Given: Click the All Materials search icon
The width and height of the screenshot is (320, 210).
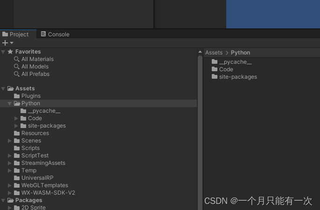Looking at the screenshot, I should coord(16,59).
